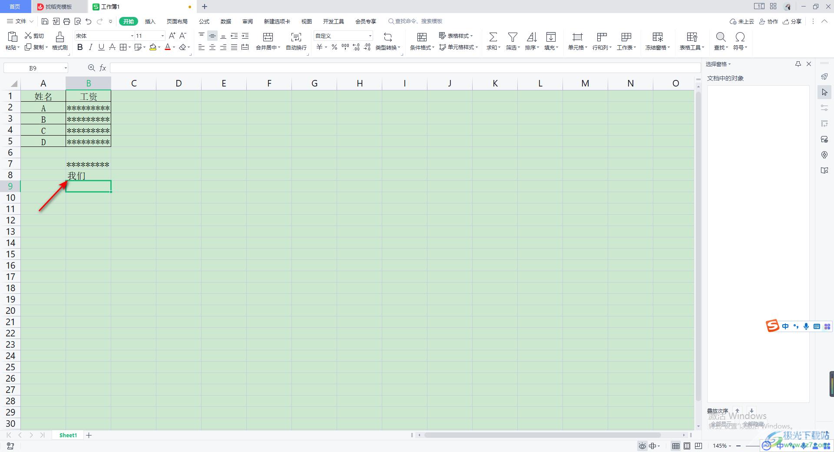Toggle middle vertical alignment
Viewport: 834px width, 452px height.
tap(212, 36)
